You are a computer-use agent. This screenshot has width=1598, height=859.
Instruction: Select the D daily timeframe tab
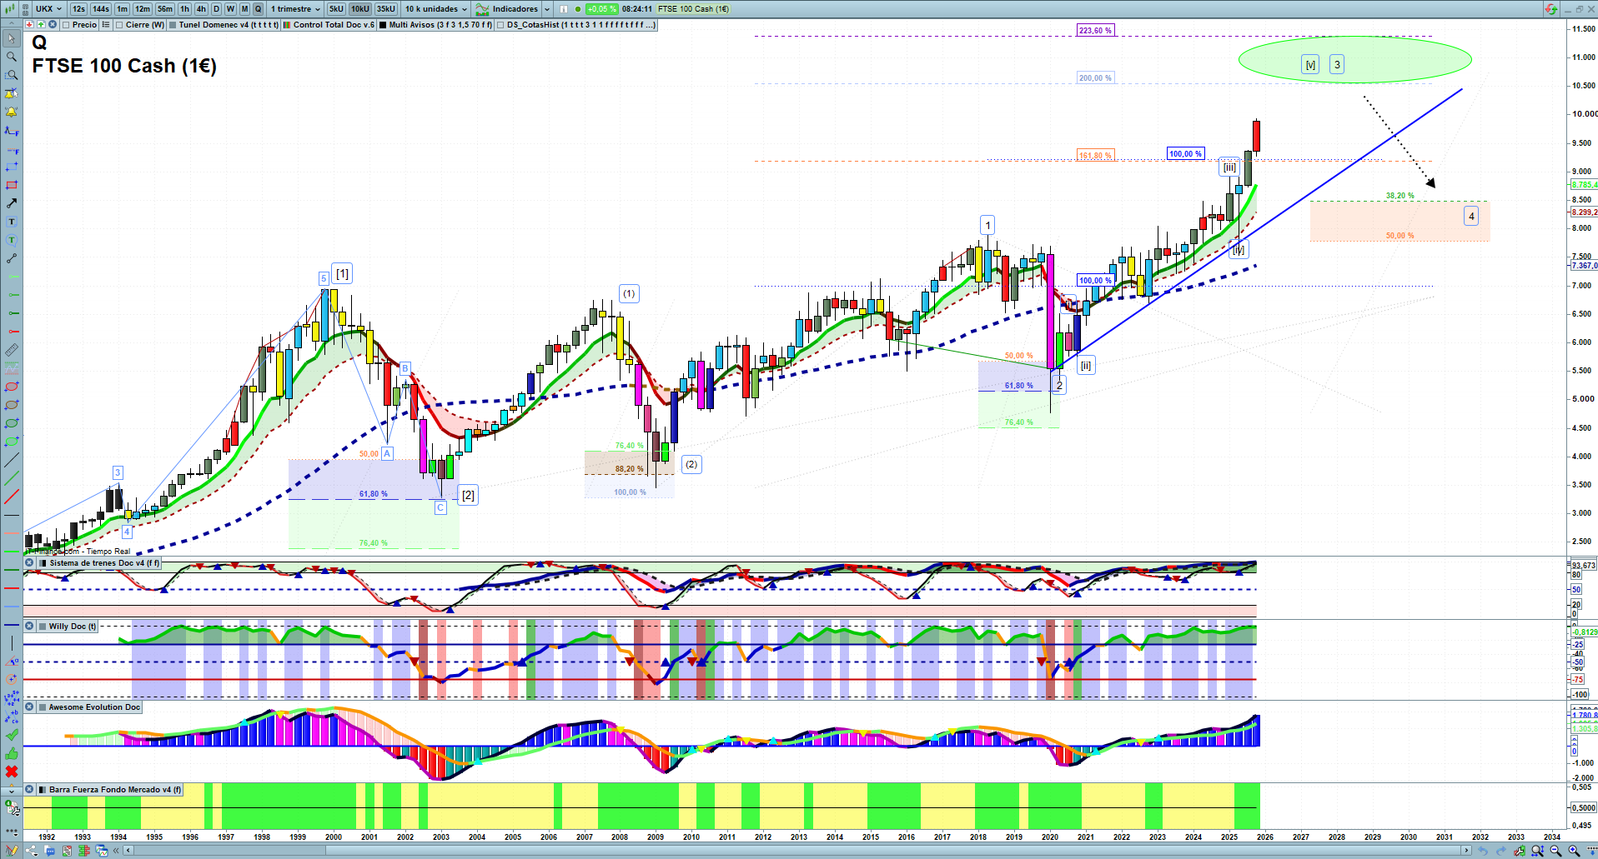[216, 9]
